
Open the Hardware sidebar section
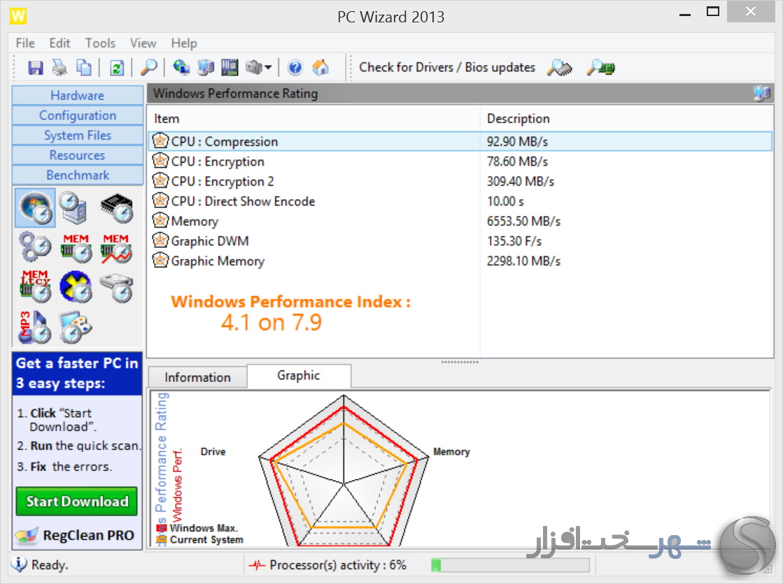pyautogui.click(x=78, y=95)
